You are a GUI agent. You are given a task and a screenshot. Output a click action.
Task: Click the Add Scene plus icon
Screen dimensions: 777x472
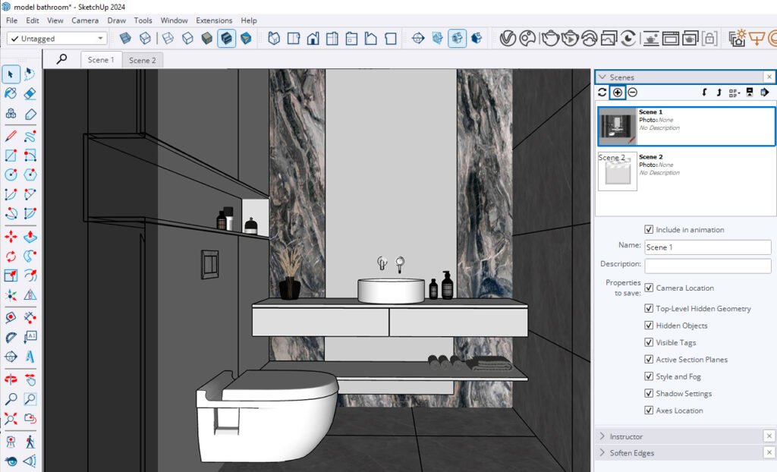coord(618,93)
